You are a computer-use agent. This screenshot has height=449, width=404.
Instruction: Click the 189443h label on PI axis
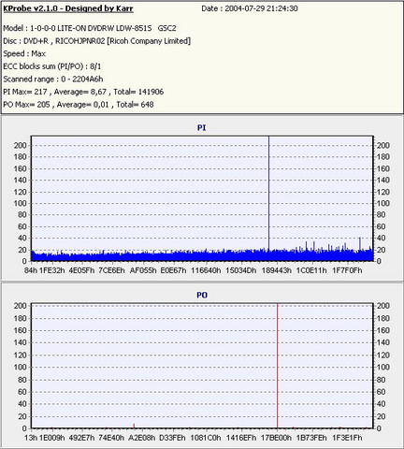tap(277, 270)
